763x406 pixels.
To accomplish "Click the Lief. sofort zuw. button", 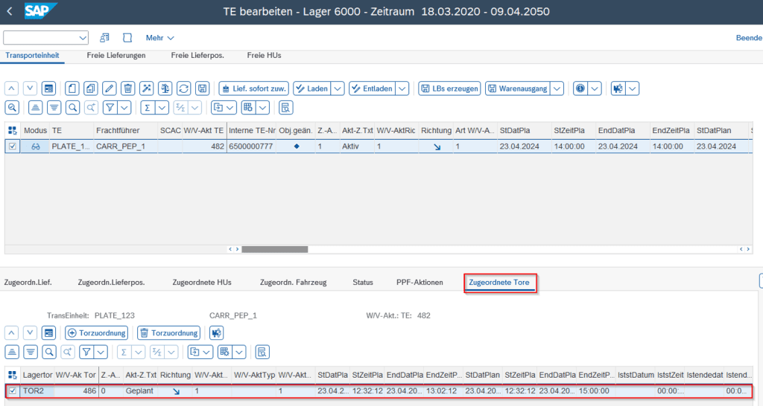I will click(x=254, y=88).
